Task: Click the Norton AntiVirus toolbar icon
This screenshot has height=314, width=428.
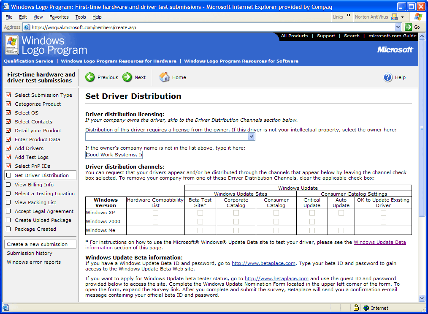Action: [x=394, y=17]
